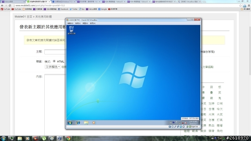251x141 pixels.
Task: Insert the 大笑 emoticon
Action: pyautogui.click(x=220, y=114)
